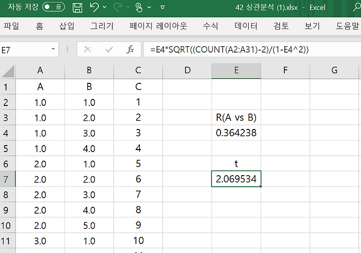Image resolution: width=361 pixels, height=253 pixels.
Task: Click cell E3 with R(A vs B)
Action: [x=236, y=117]
